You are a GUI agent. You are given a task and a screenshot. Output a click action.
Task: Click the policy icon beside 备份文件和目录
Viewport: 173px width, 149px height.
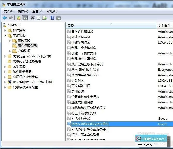[69, 31]
